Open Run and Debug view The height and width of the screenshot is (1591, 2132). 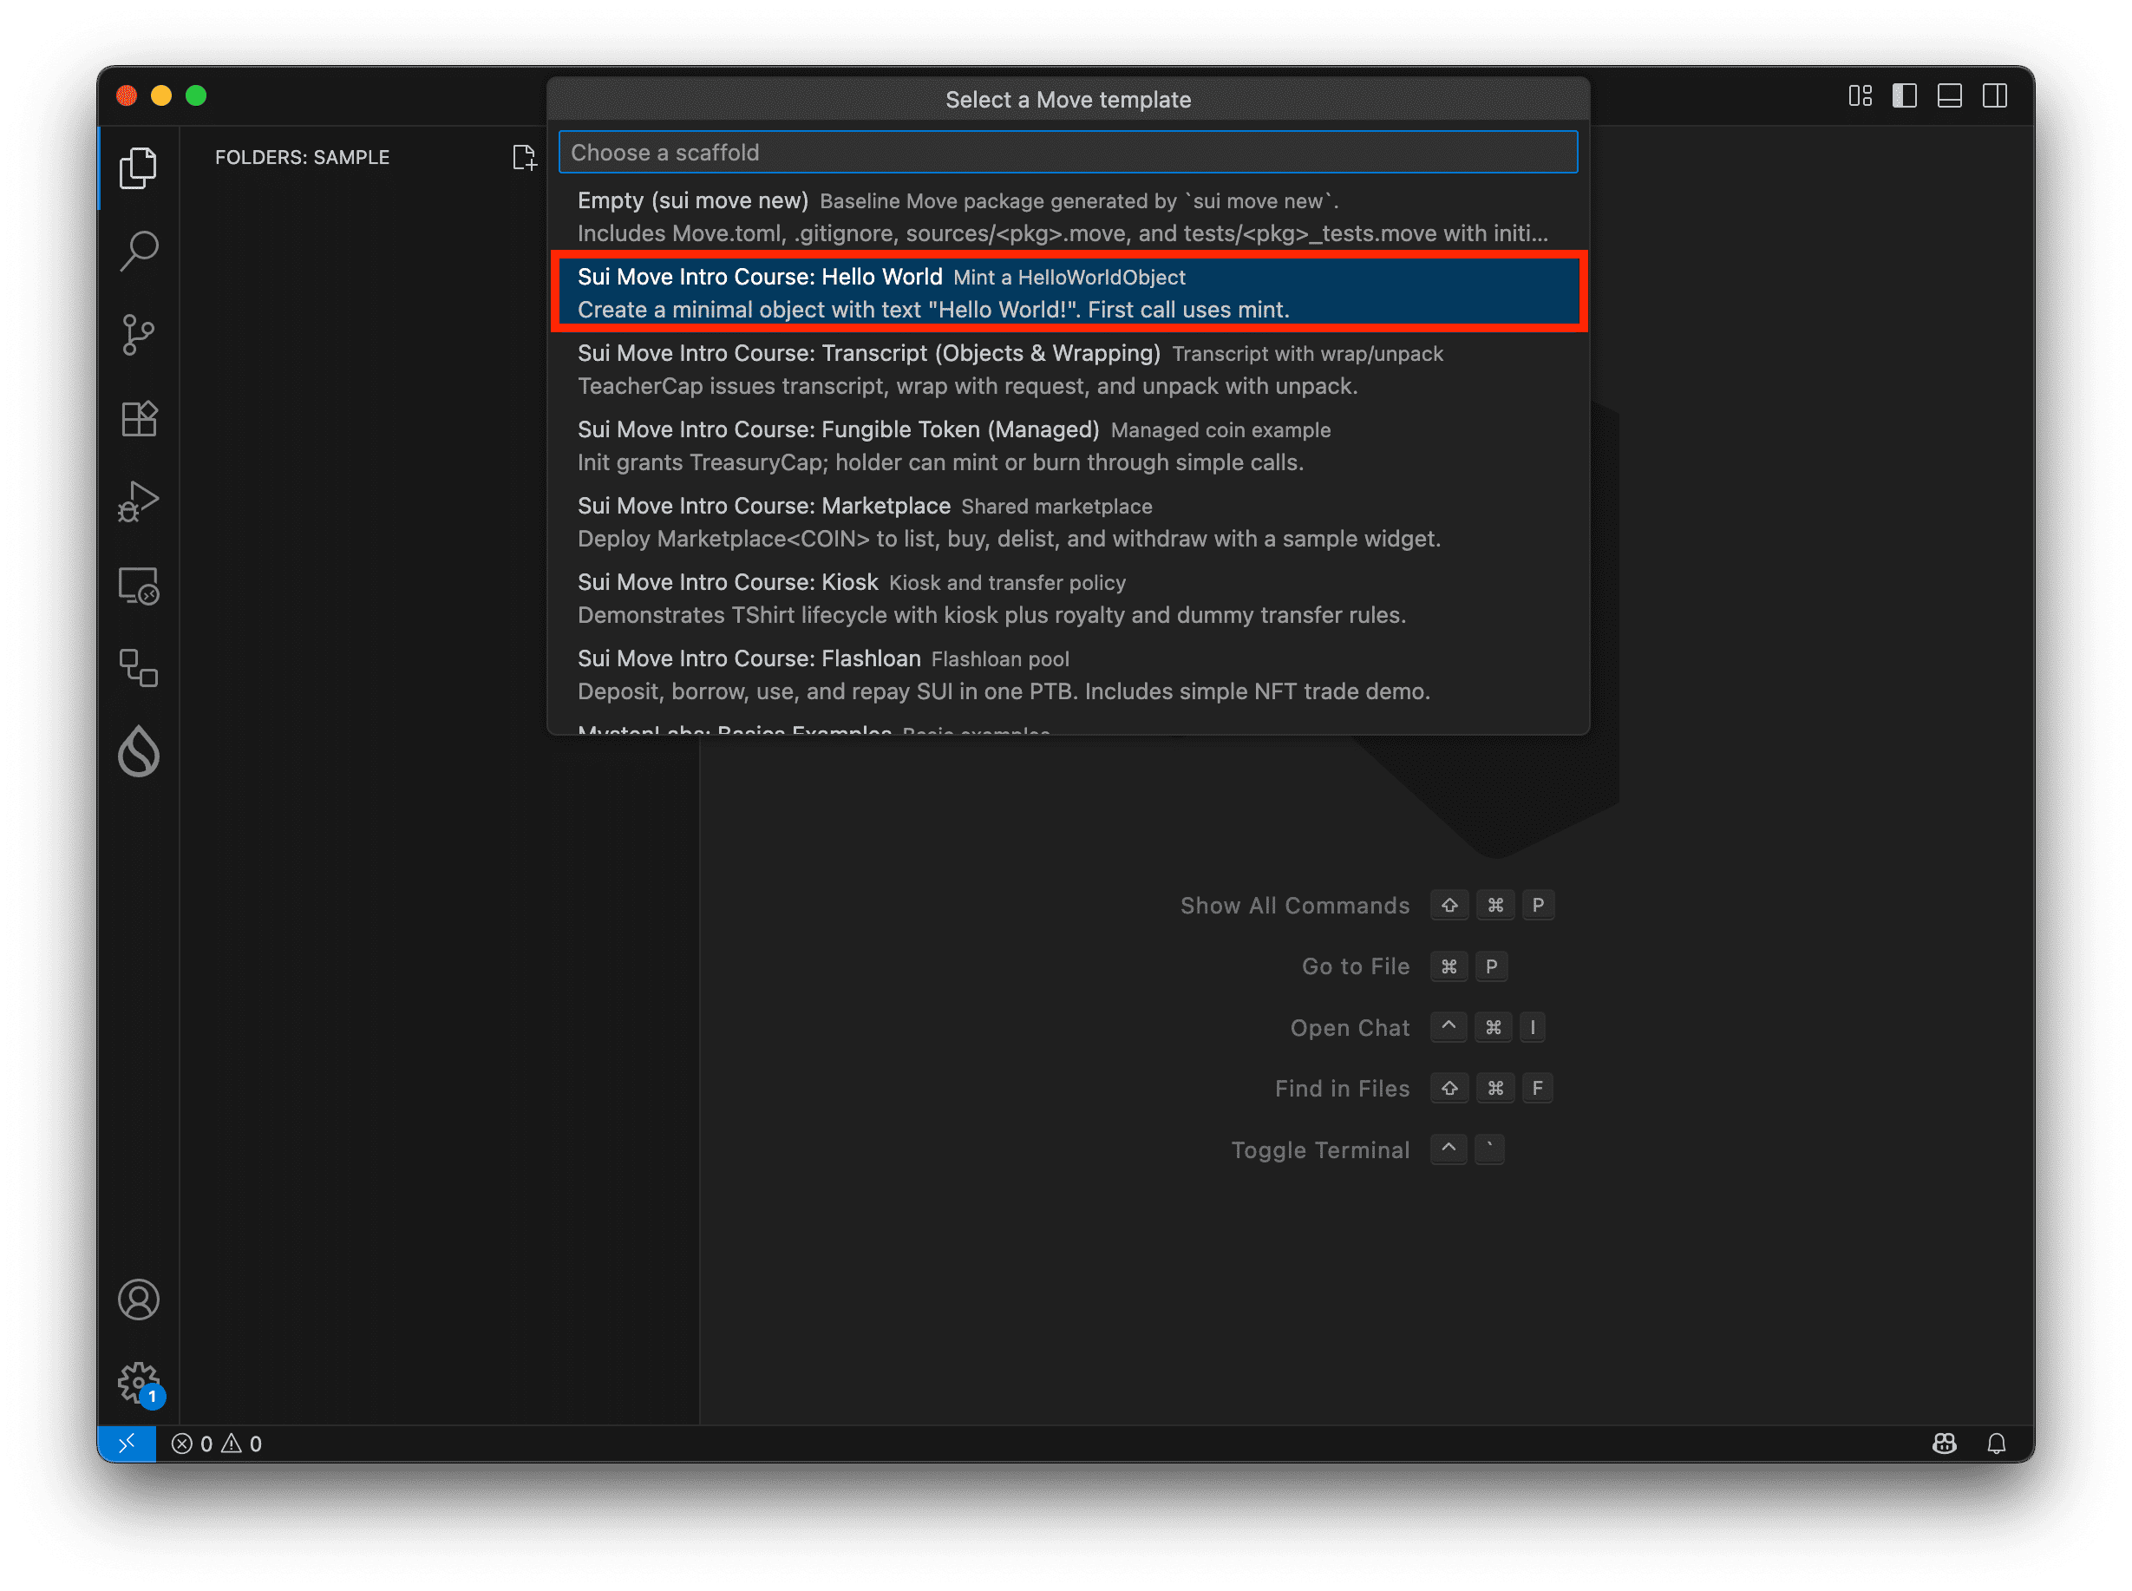[139, 501]
